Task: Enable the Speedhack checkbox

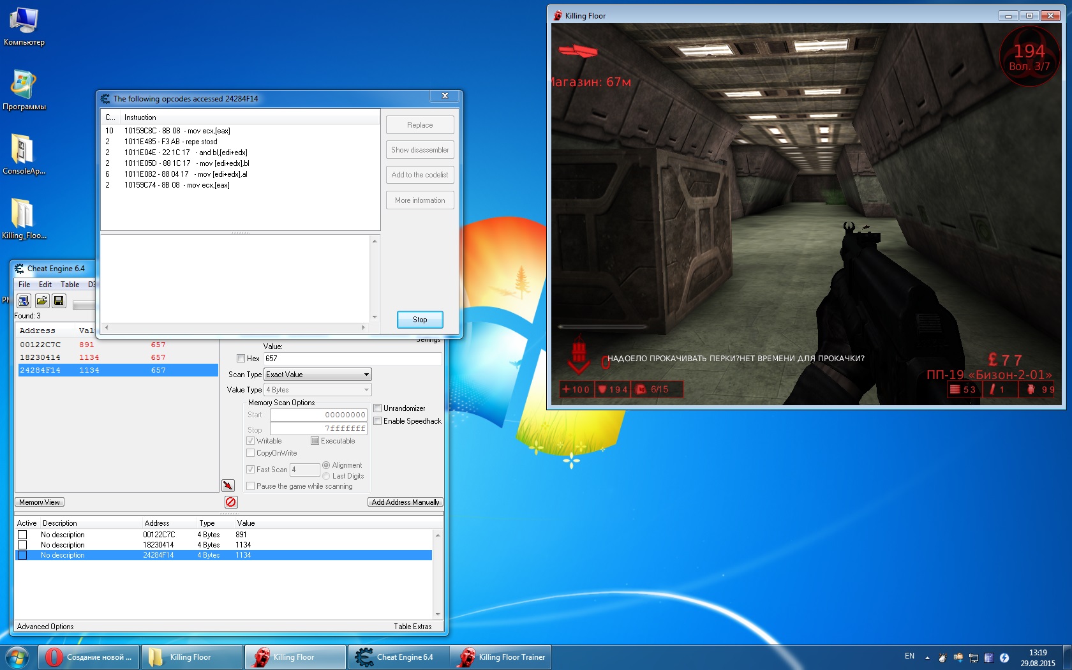Action: click(x=378, y=421)
